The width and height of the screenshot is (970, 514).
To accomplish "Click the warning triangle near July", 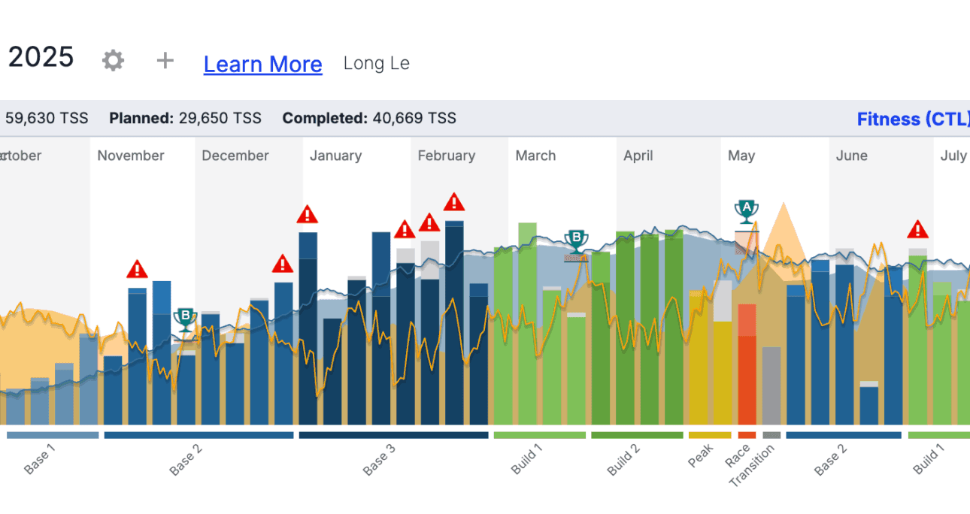I will 917,229.
